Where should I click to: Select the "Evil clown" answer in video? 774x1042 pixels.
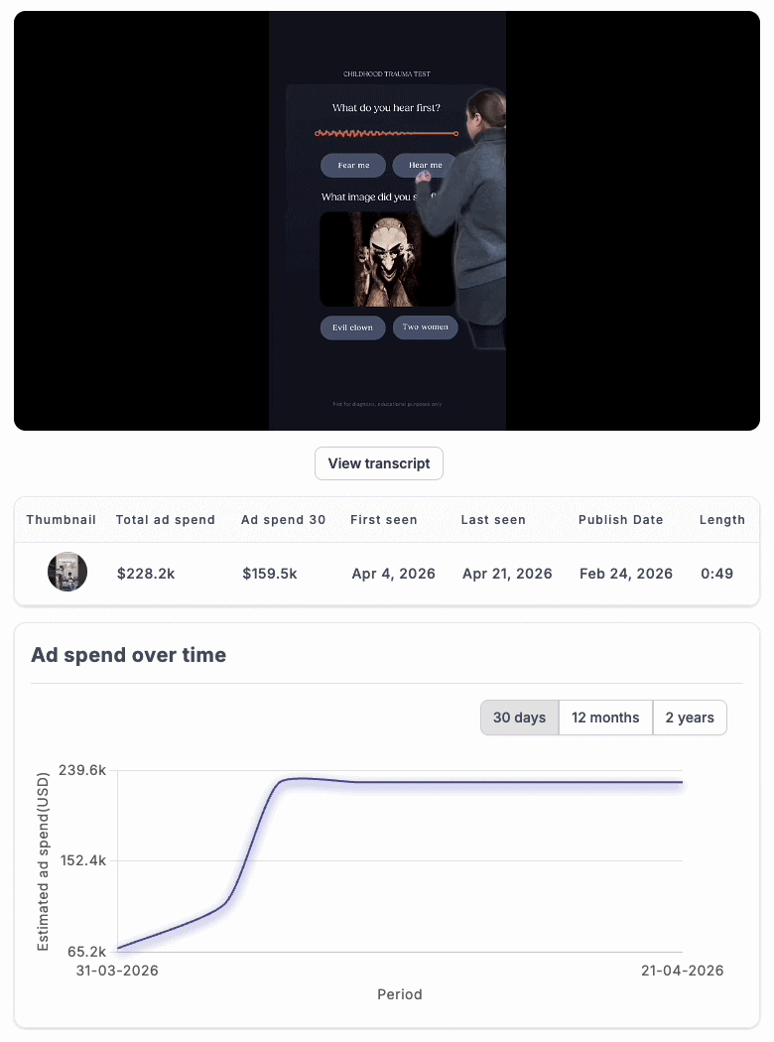tap(353, 327)
